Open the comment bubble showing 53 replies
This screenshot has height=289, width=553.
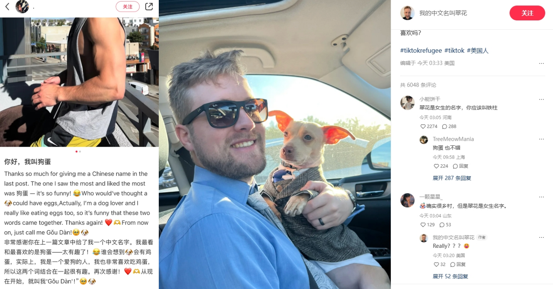point(442,225)
